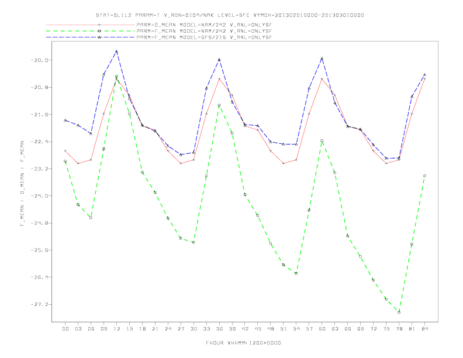Click the 33 forecast hour tick label
The width and height of the screenshot is (463, 358).
(x=206, y=329)
